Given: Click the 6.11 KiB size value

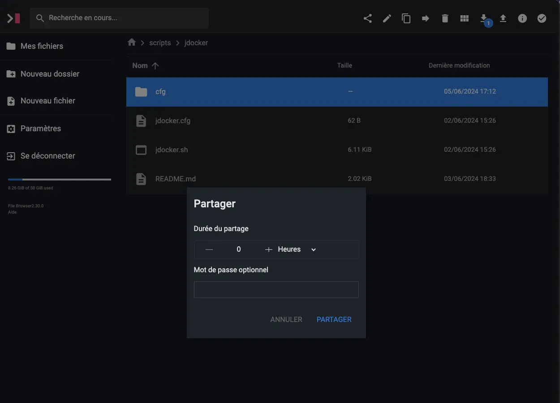Looking at the screenshot, I should [360, 150].
